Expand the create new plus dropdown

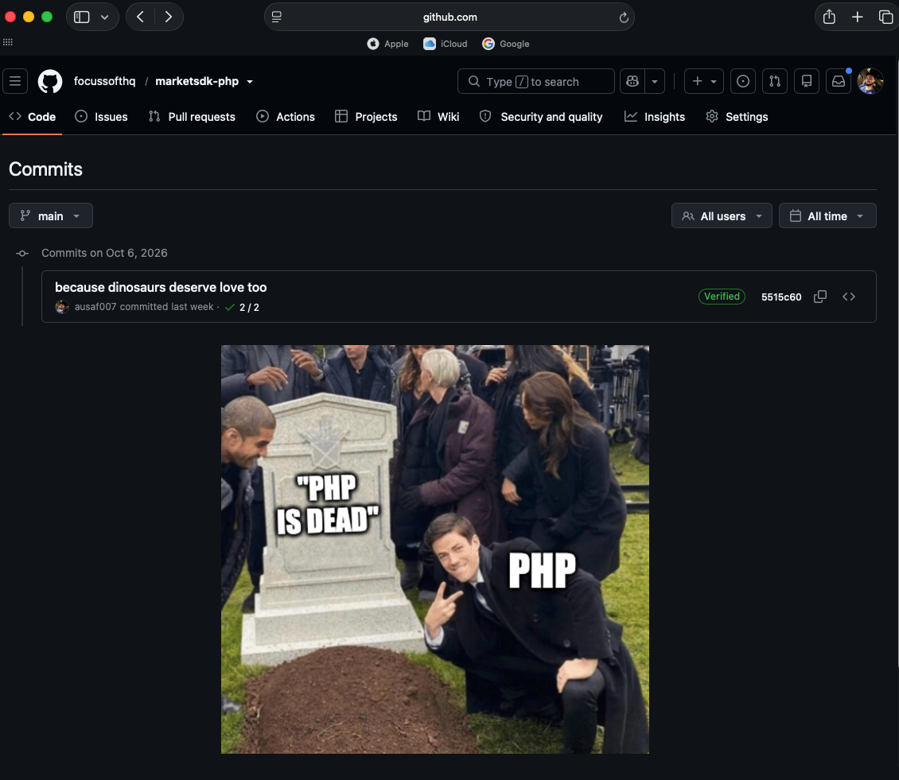703,81
